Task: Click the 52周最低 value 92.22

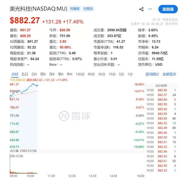Action: pyautogui.click(x=32, y=47)
